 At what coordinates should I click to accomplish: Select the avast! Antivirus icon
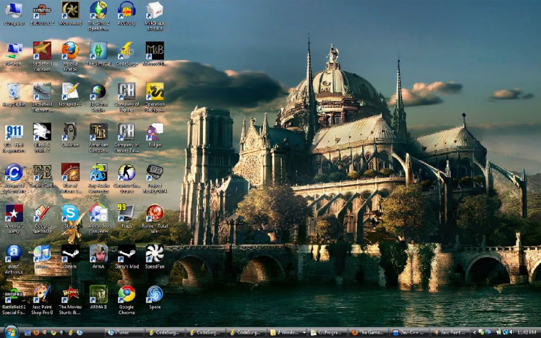pos(14,259)
